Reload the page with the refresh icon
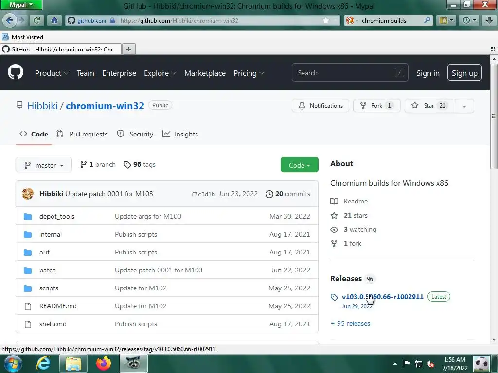 tap(37, 20)
